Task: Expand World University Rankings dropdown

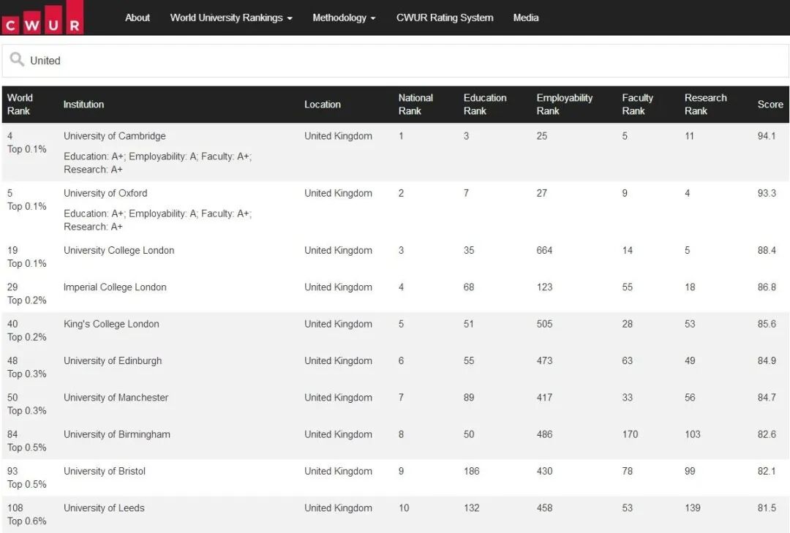Action: 231,18
